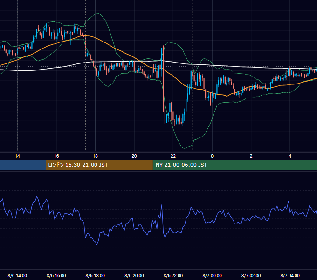Click the '8/6 18:00' label on indicator axis

point(95,276)
